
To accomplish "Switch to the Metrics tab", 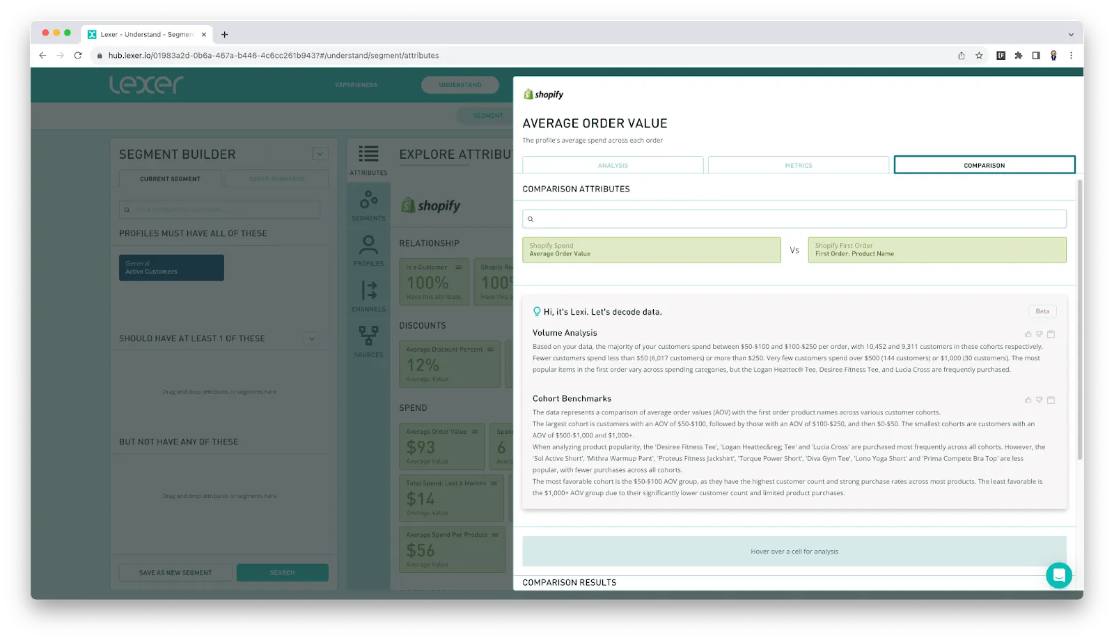I will click(x=799, y=165).
